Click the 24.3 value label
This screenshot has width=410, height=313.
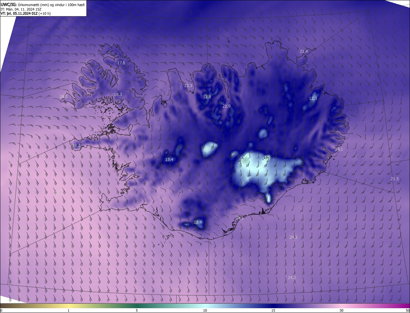coord(293,237)
